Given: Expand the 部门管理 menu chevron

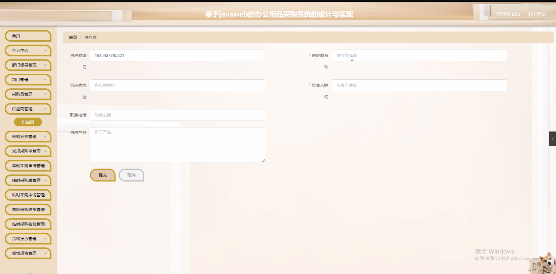Looking at the screenshot, I should [45, 80].
